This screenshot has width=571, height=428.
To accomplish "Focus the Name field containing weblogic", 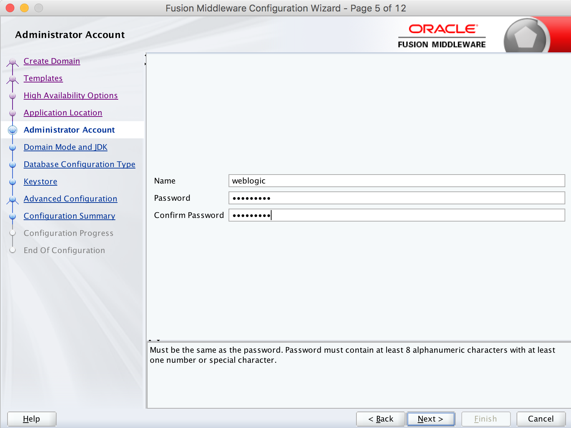I will 397,181.
